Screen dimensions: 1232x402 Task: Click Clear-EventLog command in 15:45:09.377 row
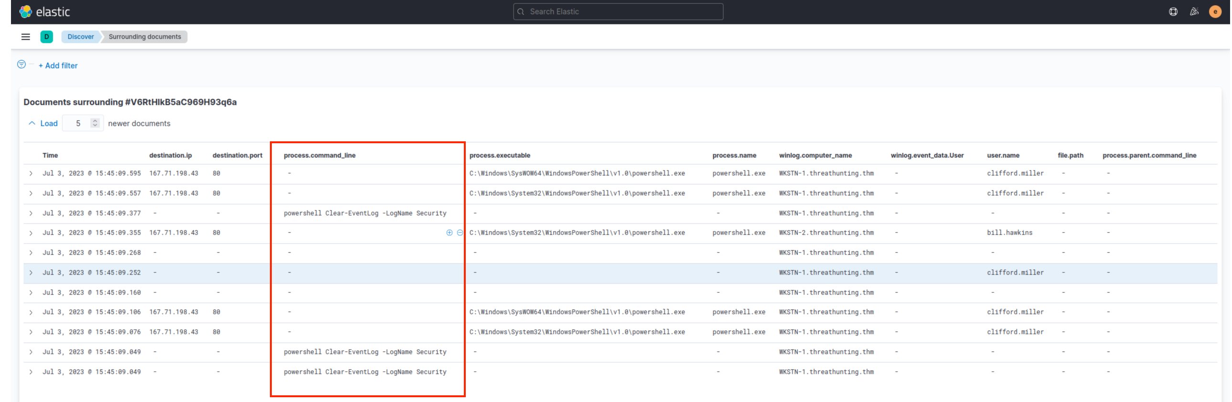click(365, 213)
